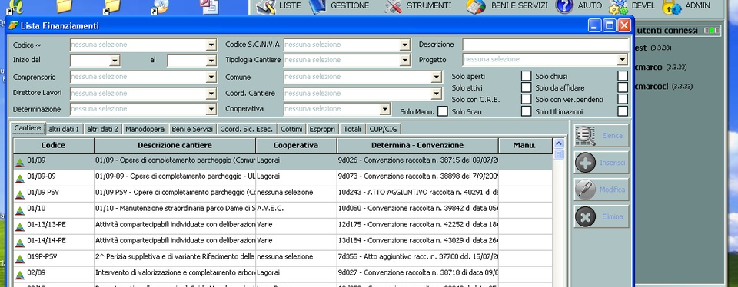Switch to the Cottimi tab

tap(291, 129)
